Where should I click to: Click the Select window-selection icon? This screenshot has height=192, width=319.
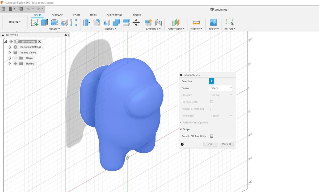pos(230,22)
